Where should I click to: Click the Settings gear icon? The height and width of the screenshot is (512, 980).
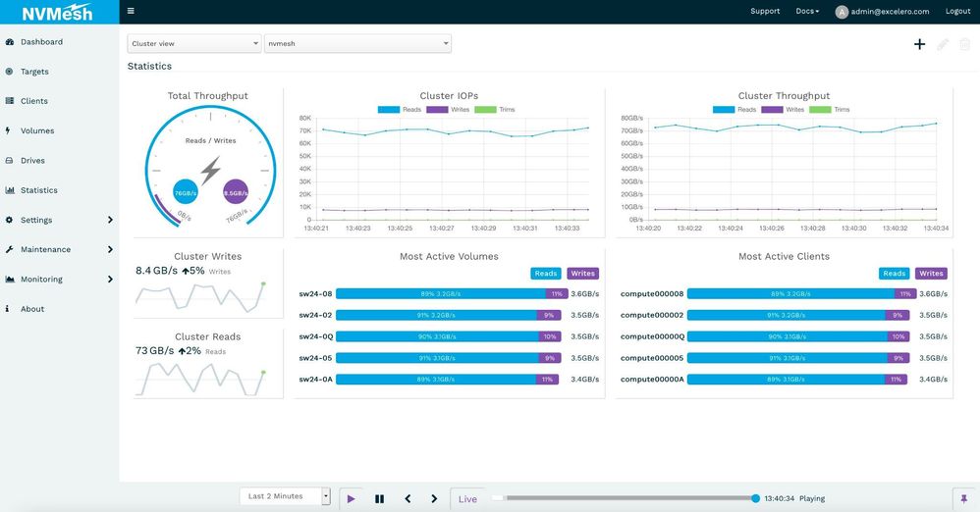coord(9,220)
